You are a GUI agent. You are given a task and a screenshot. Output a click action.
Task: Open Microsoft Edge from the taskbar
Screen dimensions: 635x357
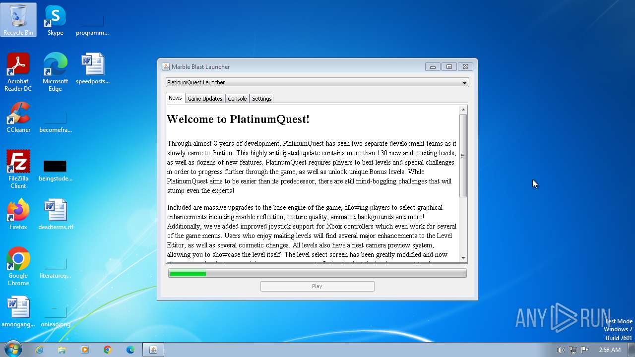pos(130,350)
